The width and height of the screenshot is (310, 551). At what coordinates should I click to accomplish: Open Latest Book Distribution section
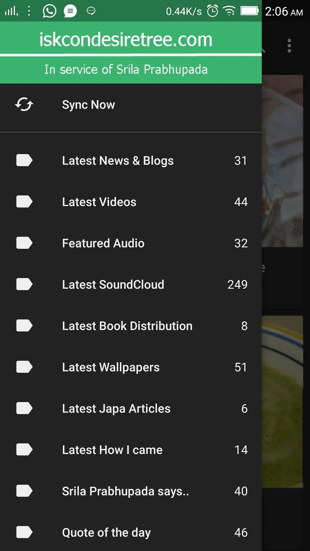(127, 326)
